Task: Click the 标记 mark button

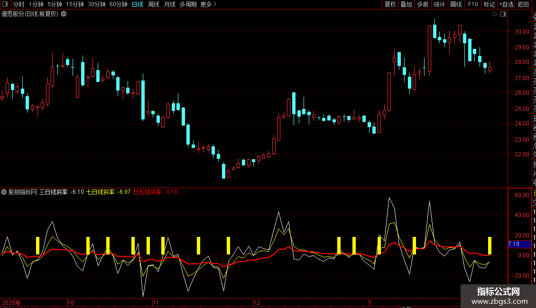Action: (489, 4)
